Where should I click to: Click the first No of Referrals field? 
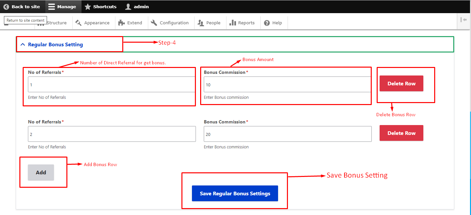coord(112,85)
